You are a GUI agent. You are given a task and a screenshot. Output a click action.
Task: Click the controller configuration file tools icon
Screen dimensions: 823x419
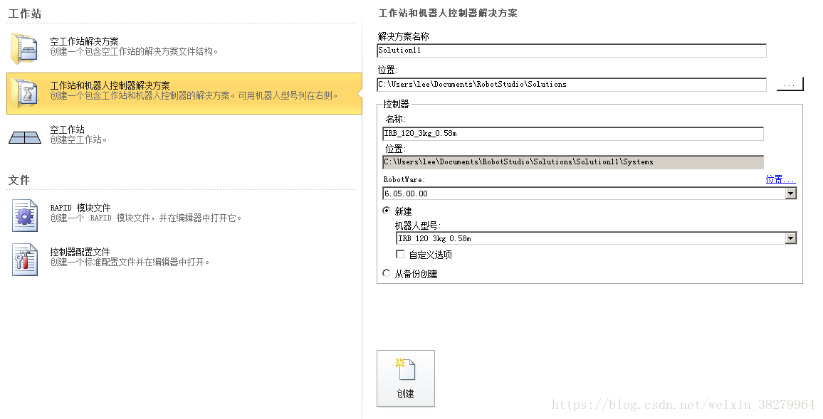click(25, 259)
